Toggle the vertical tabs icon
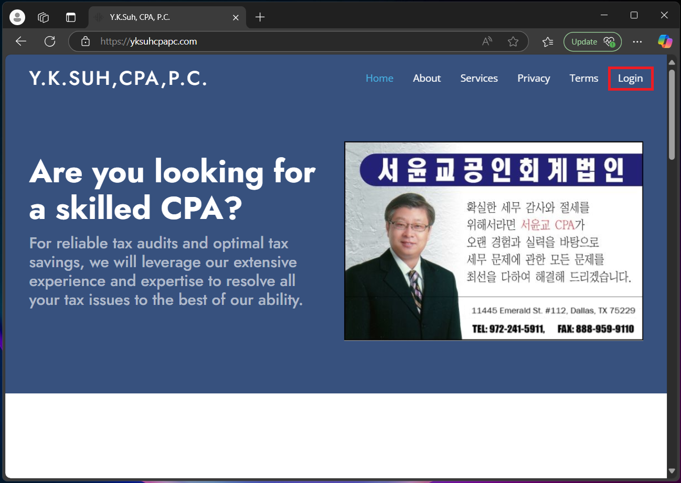The height and width of the screenshot is (483, 681). point(71,17)
